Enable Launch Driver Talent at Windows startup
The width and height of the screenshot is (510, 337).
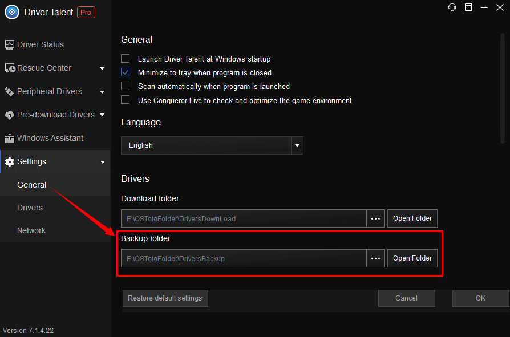tap(126, 59)
